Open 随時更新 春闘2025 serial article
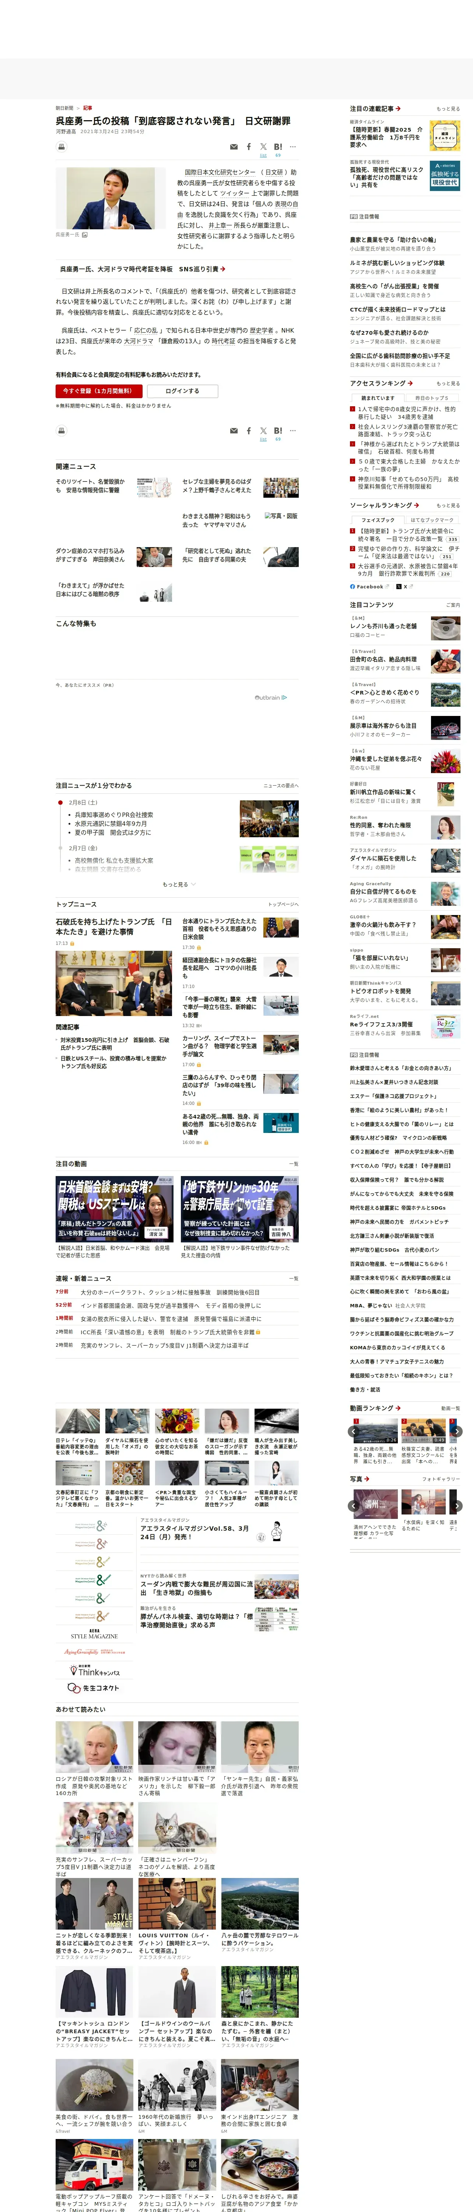473x2212 pixels. pyautogui.click(x=386, y=138)
